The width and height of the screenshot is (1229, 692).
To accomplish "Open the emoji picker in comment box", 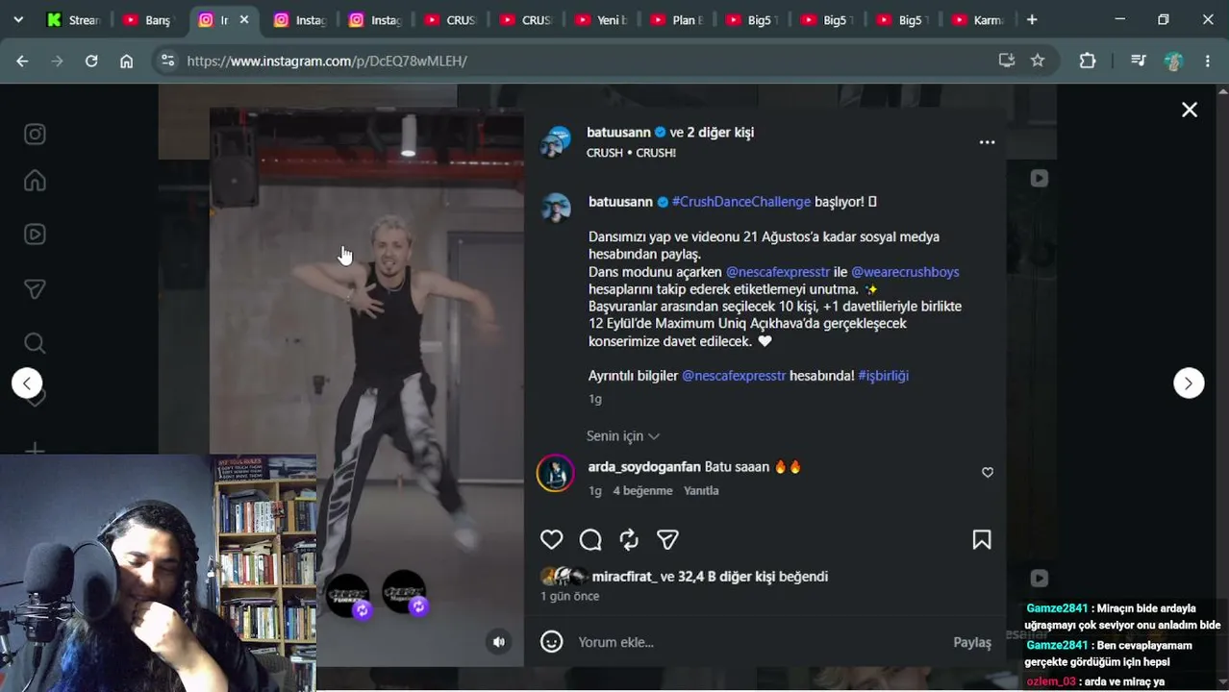I will pos(551,642).
